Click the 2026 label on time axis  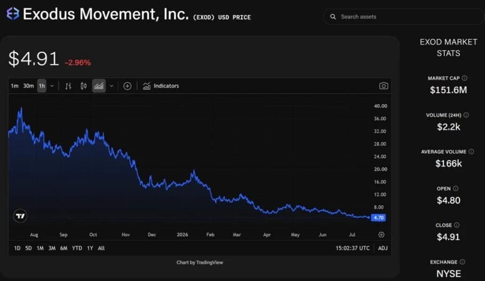(x=182, y=235)
